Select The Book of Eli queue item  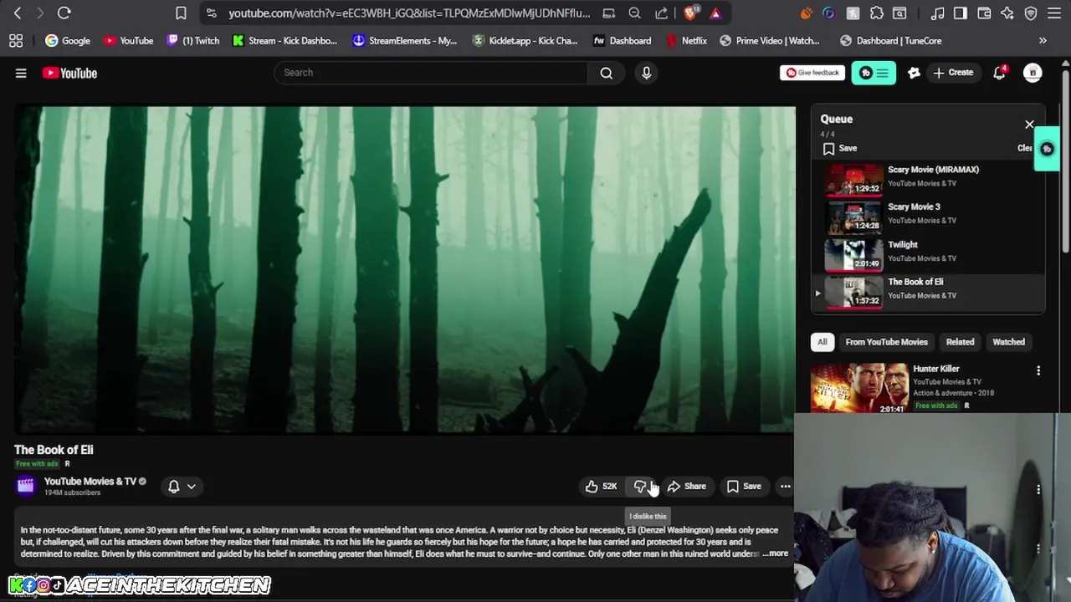pyautogui.click(x=929, y=291)
